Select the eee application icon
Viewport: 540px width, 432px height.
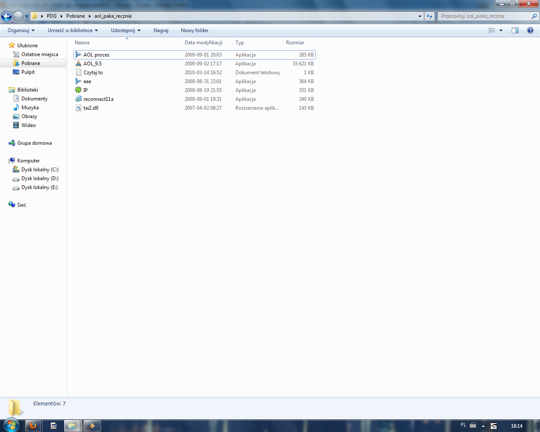tap(78, 81)
